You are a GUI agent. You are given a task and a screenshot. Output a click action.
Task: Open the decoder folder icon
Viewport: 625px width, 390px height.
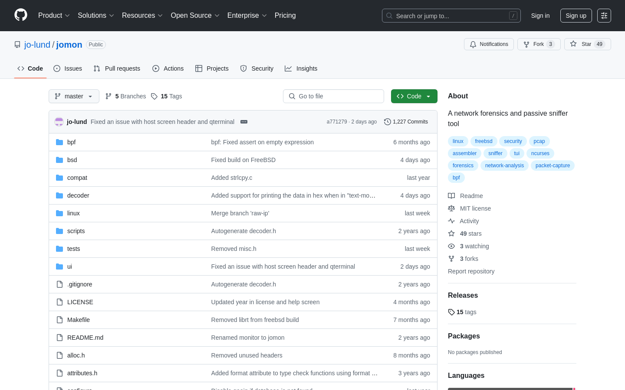click(x=59, y=195)
